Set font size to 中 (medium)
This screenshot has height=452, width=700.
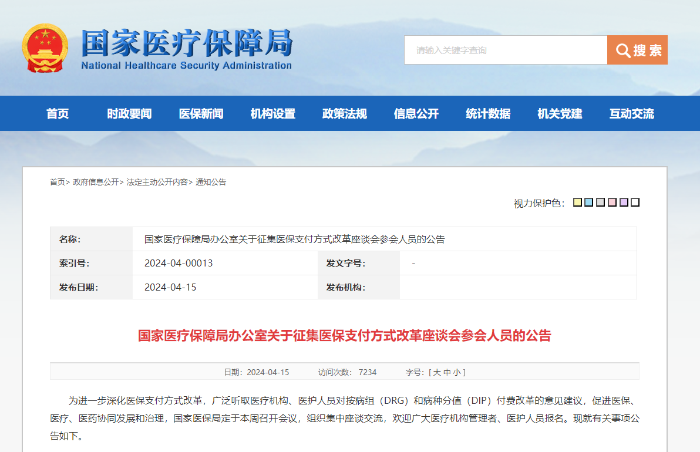(447, 372)
